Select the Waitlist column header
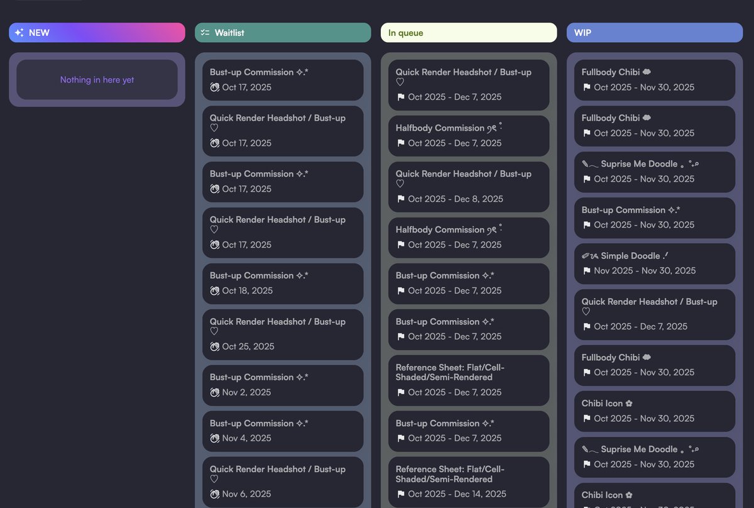 pos(283,33)
